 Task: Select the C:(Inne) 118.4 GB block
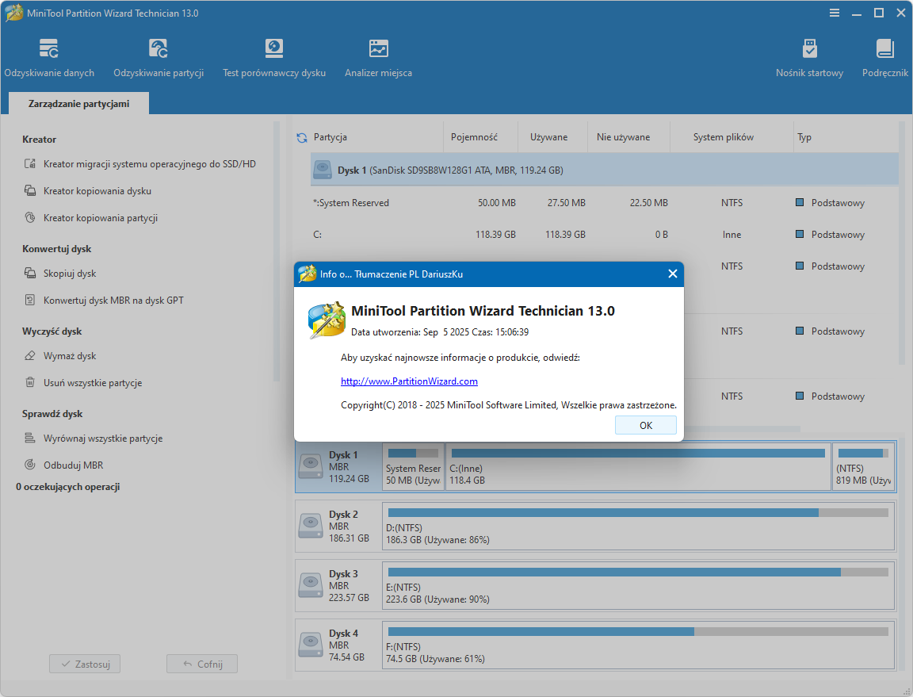638,467
